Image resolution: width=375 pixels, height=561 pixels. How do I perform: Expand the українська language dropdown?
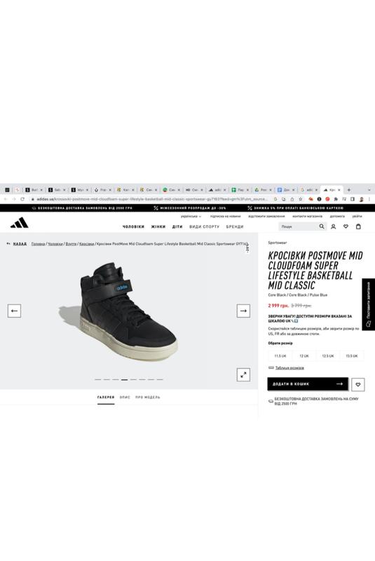191,217
